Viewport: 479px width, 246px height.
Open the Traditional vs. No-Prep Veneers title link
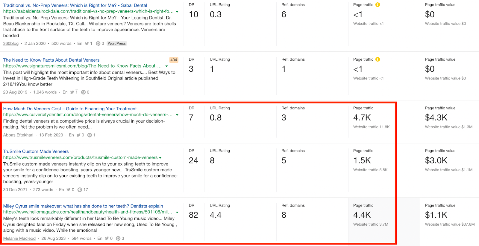click(x=75, y=5)
